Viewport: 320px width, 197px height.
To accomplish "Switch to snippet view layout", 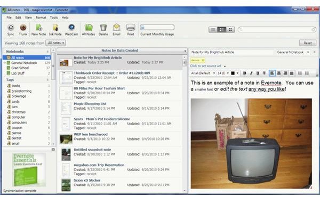I will pos(222,30).
